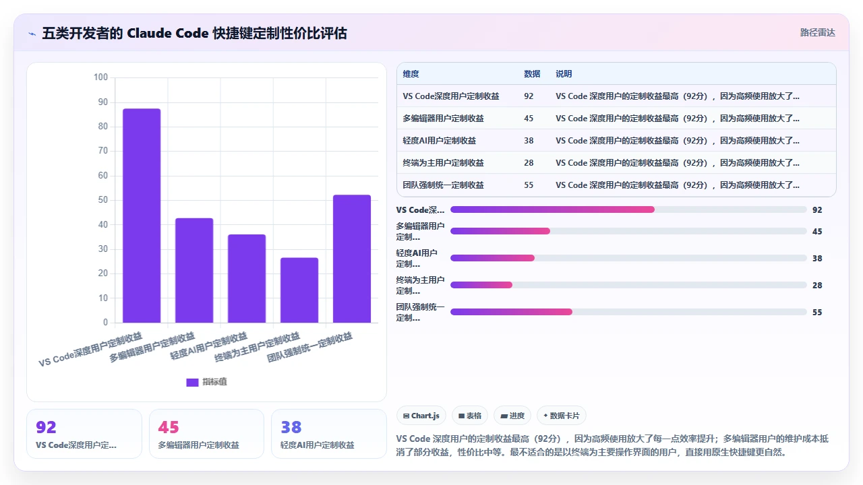863x485 pixels.
Task: Click the value 55 in the table
Action: [x=529, y=185]
